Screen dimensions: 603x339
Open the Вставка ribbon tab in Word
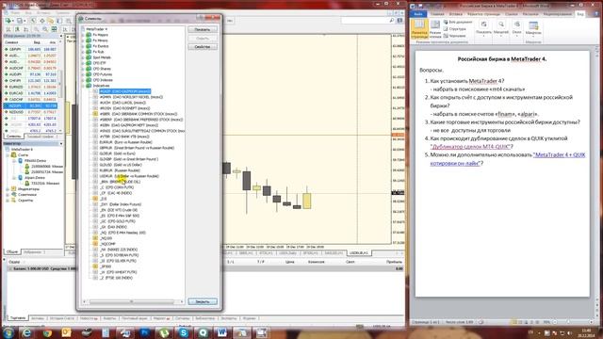pyautogui.click(x=456, y=14)
